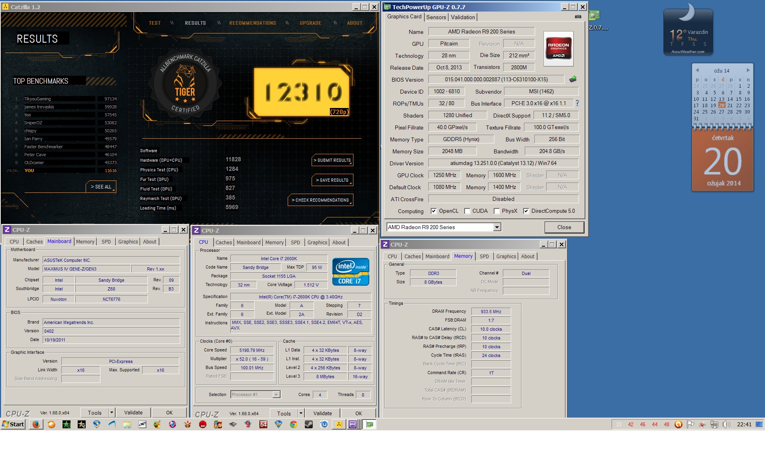Open Firefox from the taskbar
765x459 pixels.
point(36,424)
